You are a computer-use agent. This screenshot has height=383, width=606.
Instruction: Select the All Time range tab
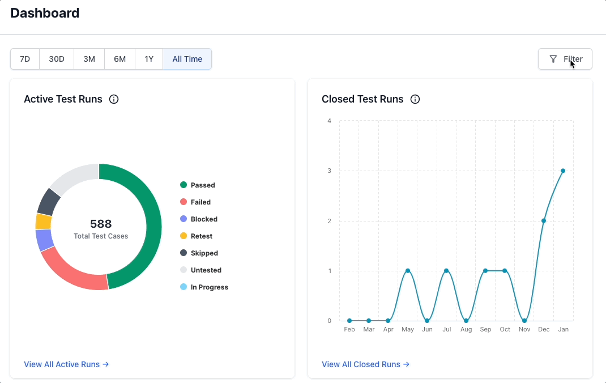(187, 59)
